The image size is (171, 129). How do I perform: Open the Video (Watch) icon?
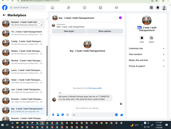click(x=84, y=8)
